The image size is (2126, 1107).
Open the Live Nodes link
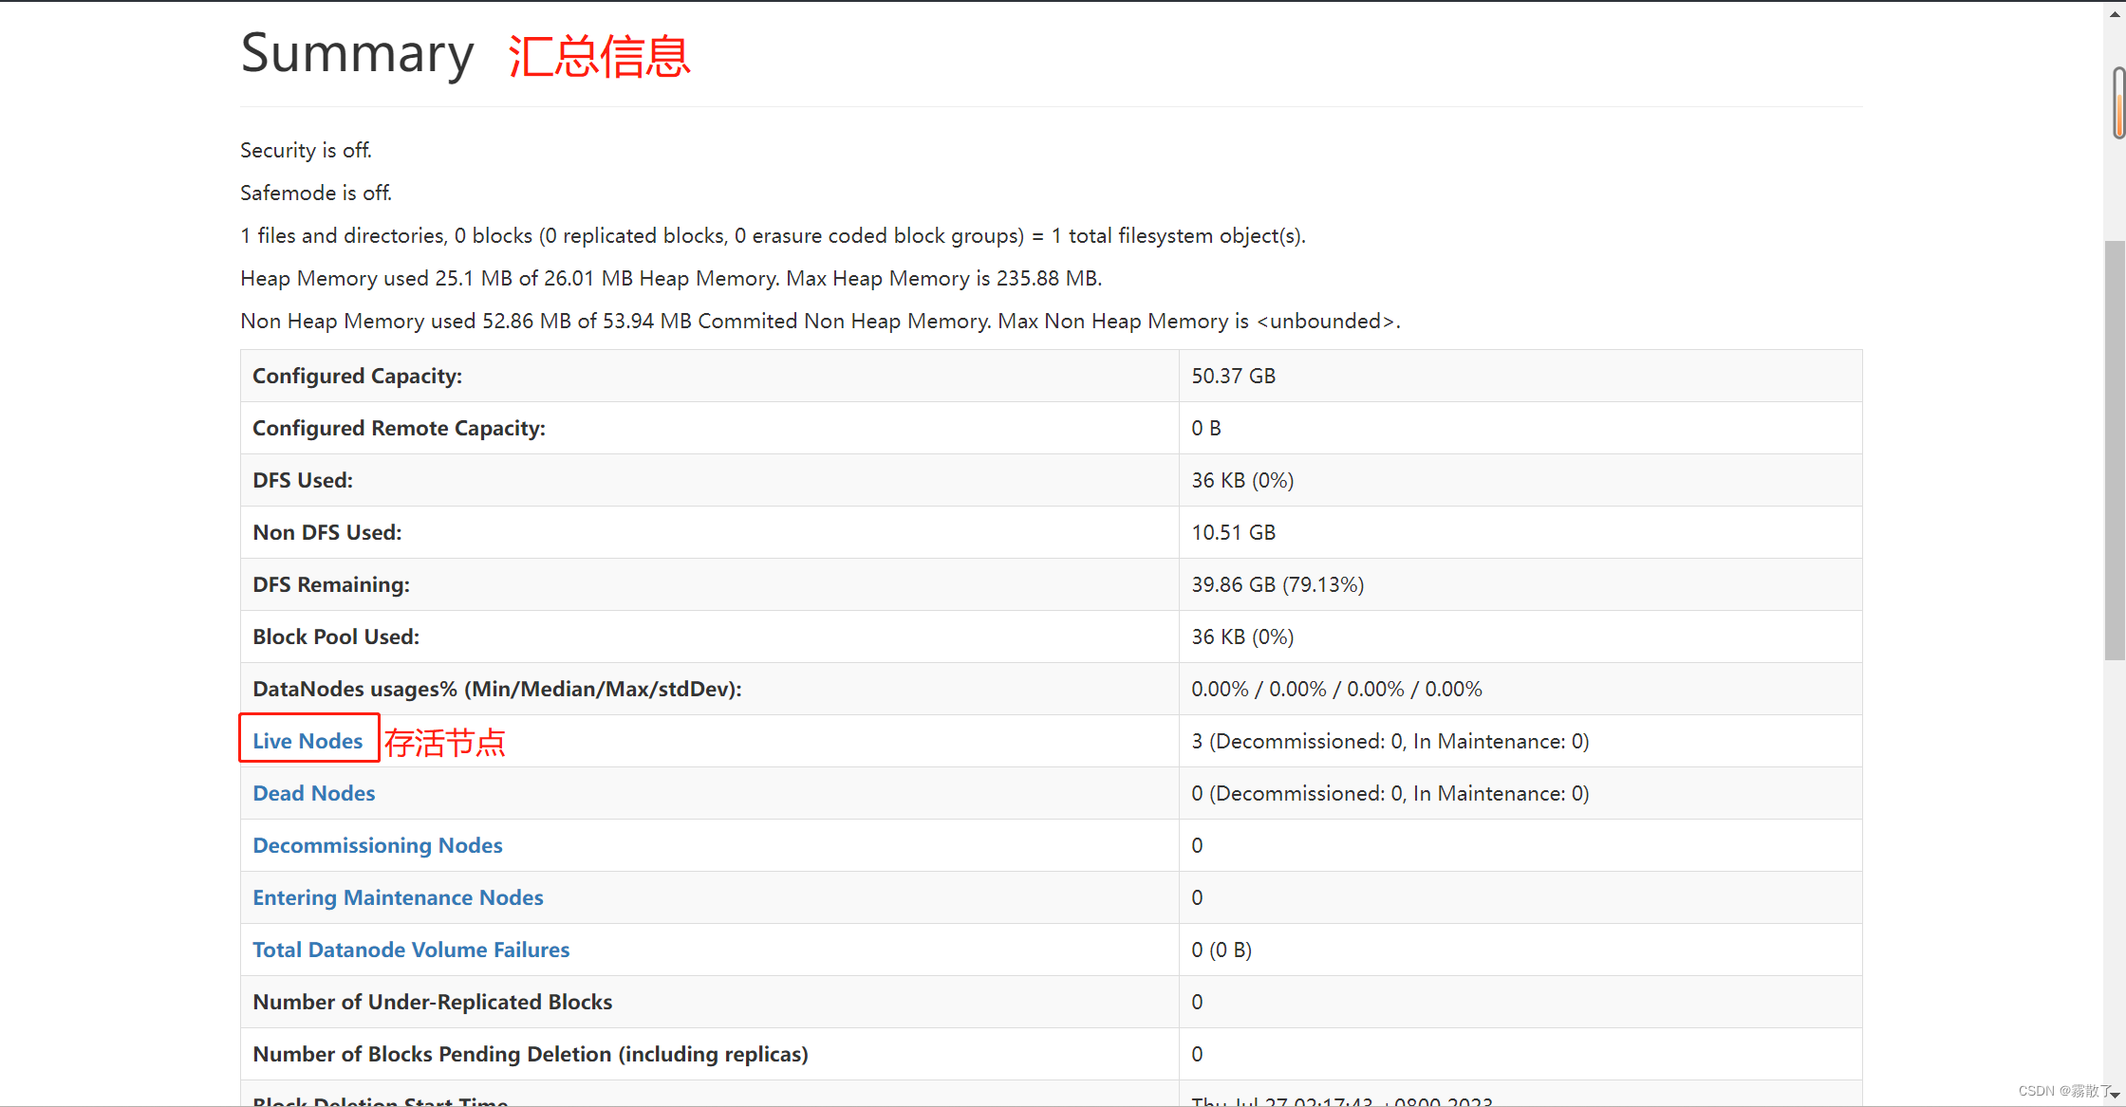click(308, 741)
